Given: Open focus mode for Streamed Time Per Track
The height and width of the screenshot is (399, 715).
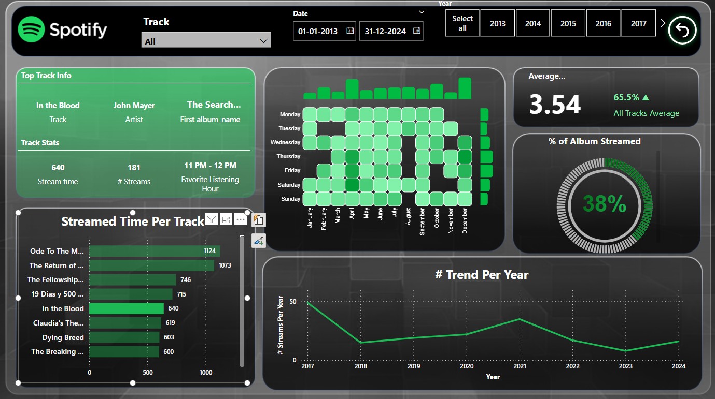Looking at the screenshot, I should 226,220.
